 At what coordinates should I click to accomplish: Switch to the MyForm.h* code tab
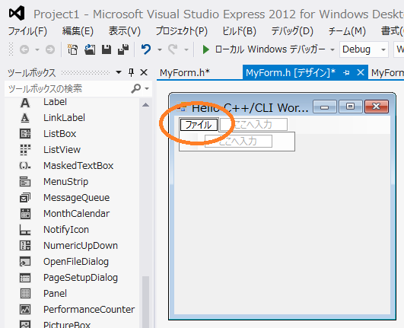pos(185,72)
